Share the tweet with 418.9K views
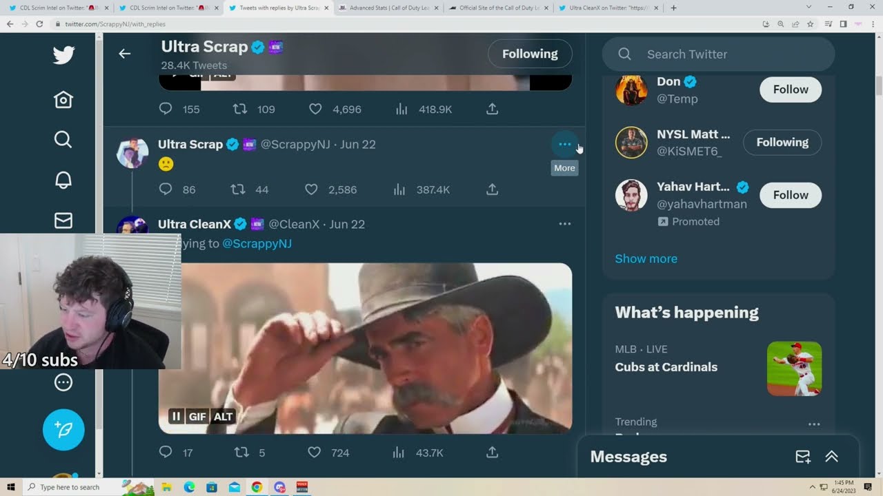 [x=492, y=109]
